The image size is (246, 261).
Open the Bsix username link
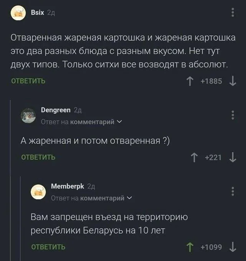coord(37,13)
